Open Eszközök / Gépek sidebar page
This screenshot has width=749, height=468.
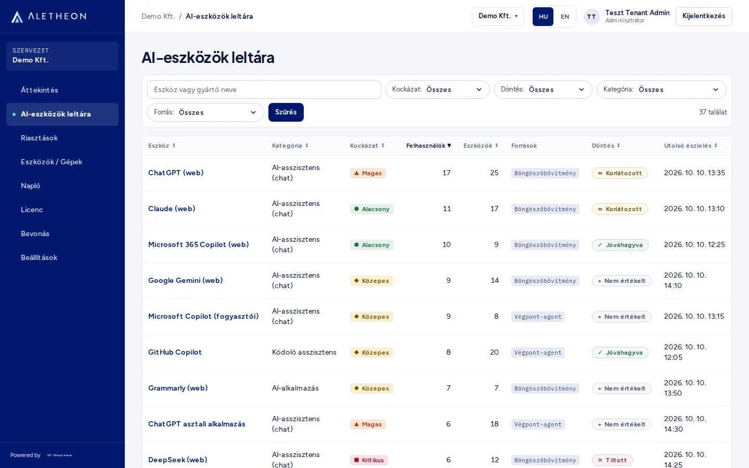click(62, 162)
